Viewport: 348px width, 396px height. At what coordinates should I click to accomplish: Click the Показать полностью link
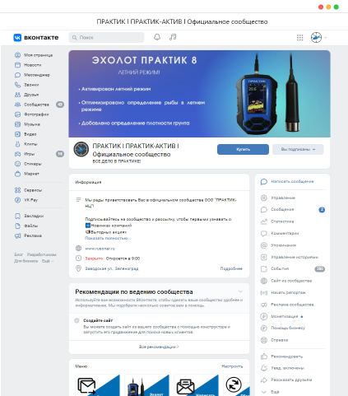[108, 238]
